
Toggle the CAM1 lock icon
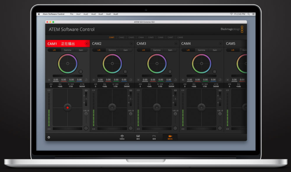point(87,44)
